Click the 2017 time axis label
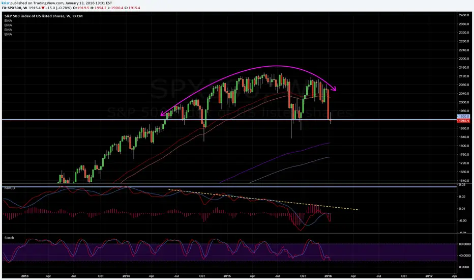 (429, 276)
